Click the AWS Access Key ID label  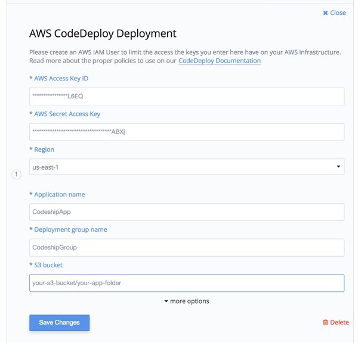point(61,79)
